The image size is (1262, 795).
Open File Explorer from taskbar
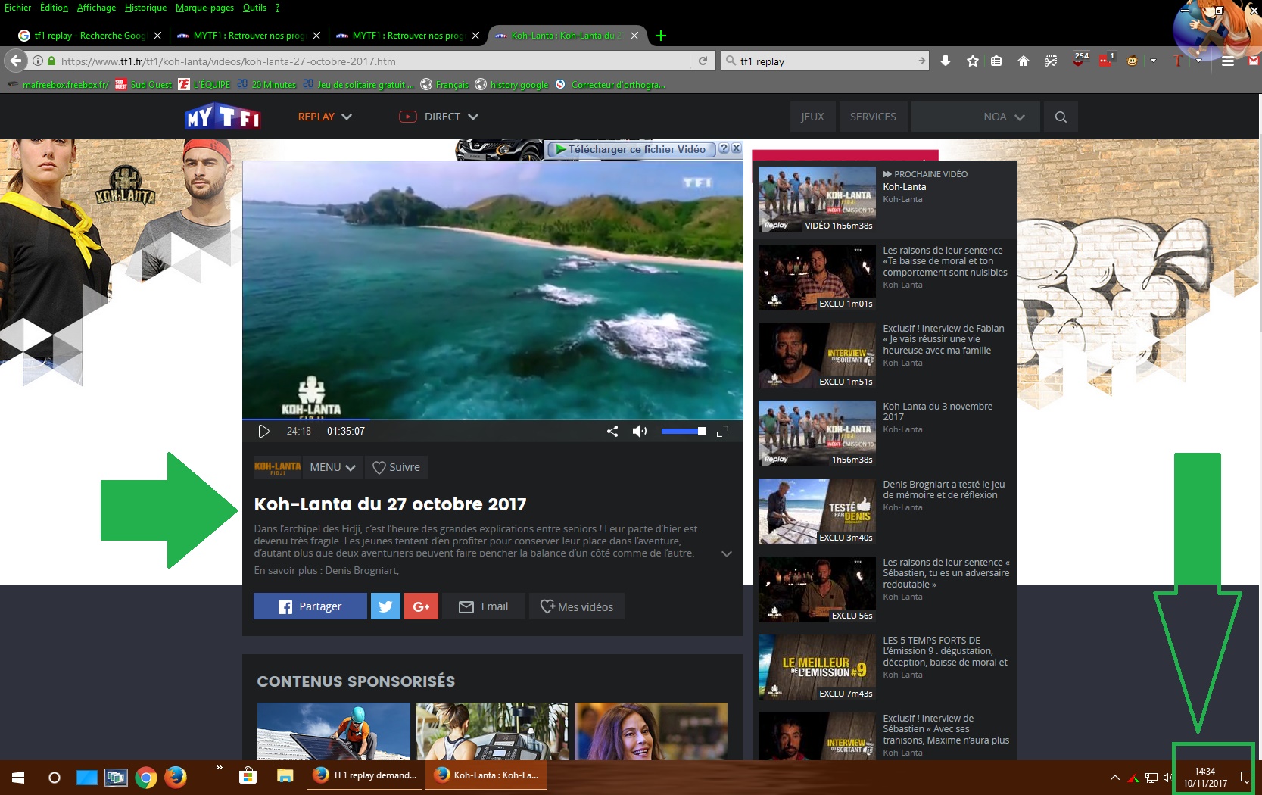(285, 776)
